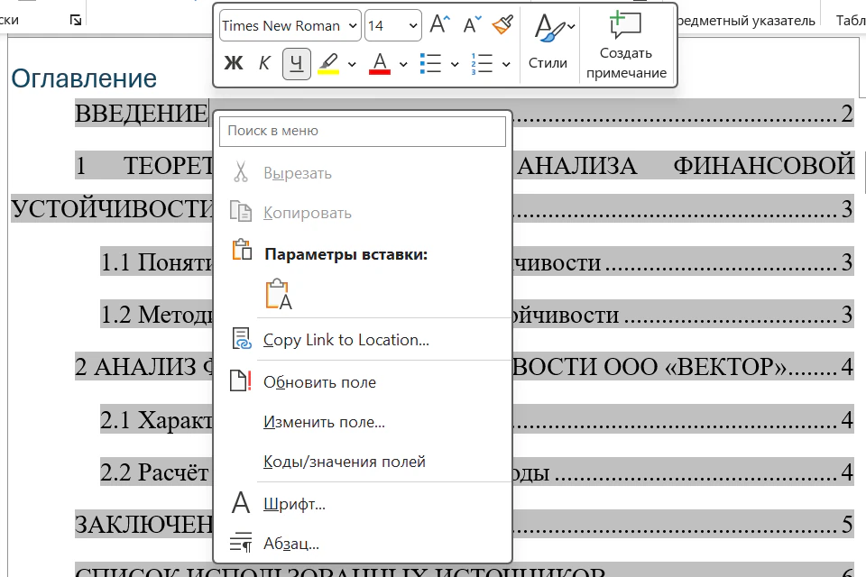866x577 pixels.
Task: Open Шрифт font dialog from menu
Action: (363, 504)
